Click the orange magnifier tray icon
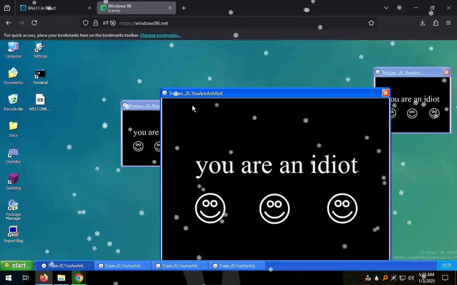The height and width of the screenshot is (285, 457). click(x=385, y=278)
